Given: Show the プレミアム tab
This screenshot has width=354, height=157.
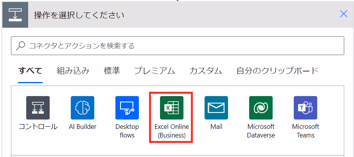Looking at the screenshot, I should point(155,71).
